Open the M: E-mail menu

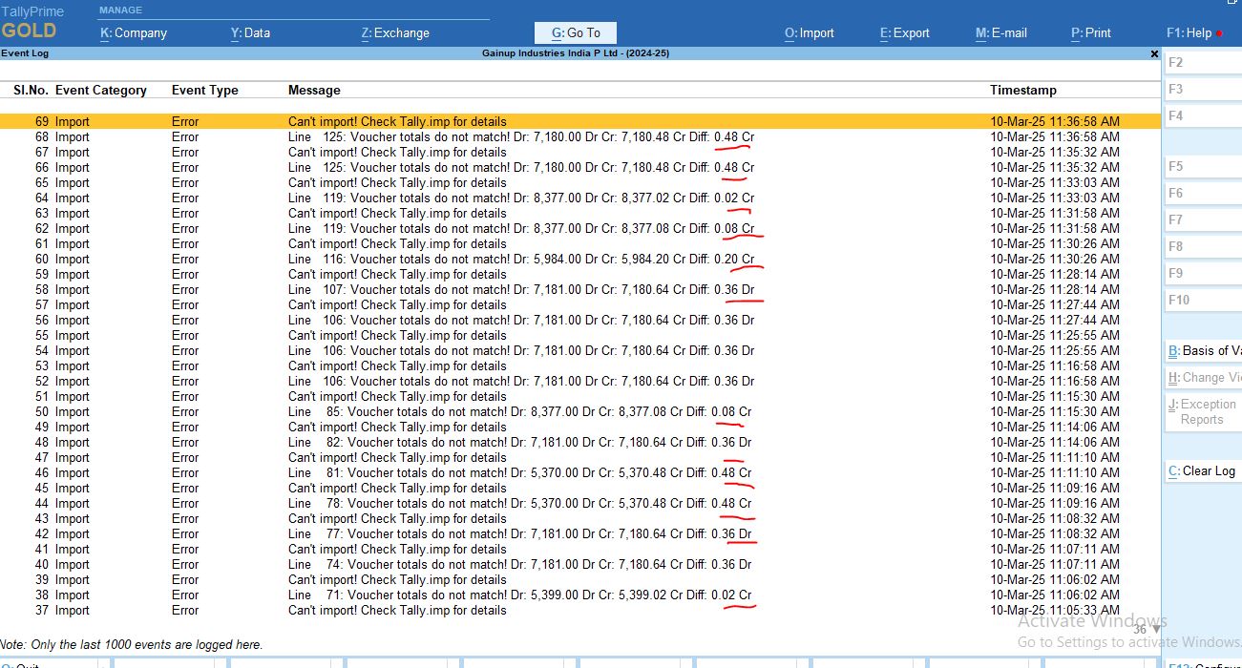point(1000,32)
